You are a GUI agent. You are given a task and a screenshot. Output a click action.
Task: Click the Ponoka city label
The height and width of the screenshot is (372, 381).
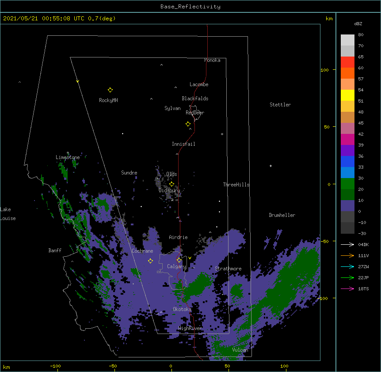tap(212, 60)
